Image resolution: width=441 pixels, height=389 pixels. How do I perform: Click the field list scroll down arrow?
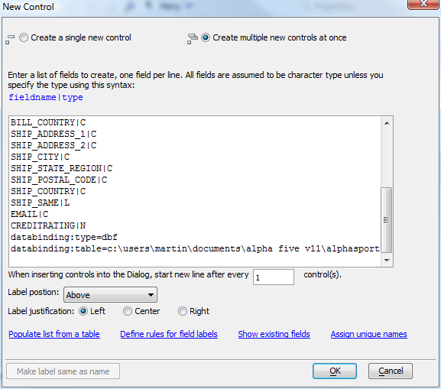387,260
